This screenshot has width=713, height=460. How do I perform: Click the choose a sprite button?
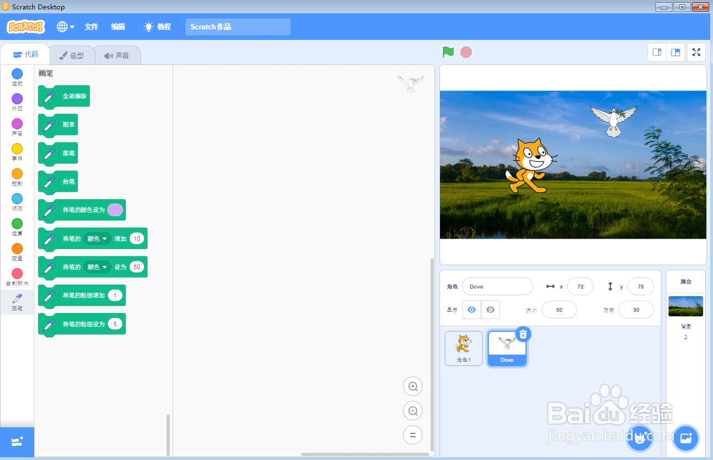(x=640, y=438)
